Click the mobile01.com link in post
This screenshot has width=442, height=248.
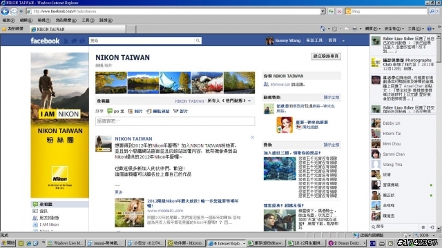[165, 211]
